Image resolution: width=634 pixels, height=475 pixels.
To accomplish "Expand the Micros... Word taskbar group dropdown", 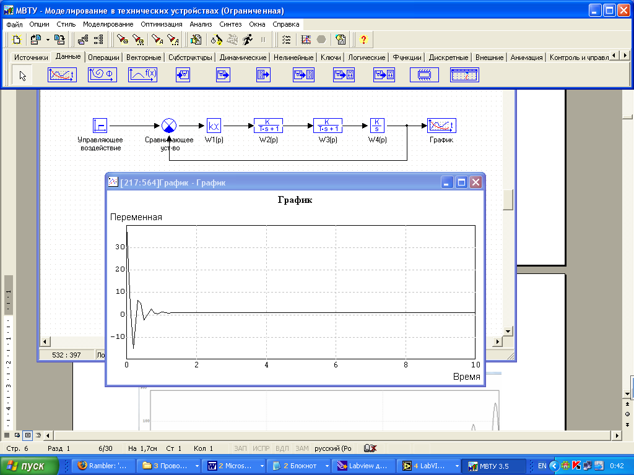I will [262, 466].
